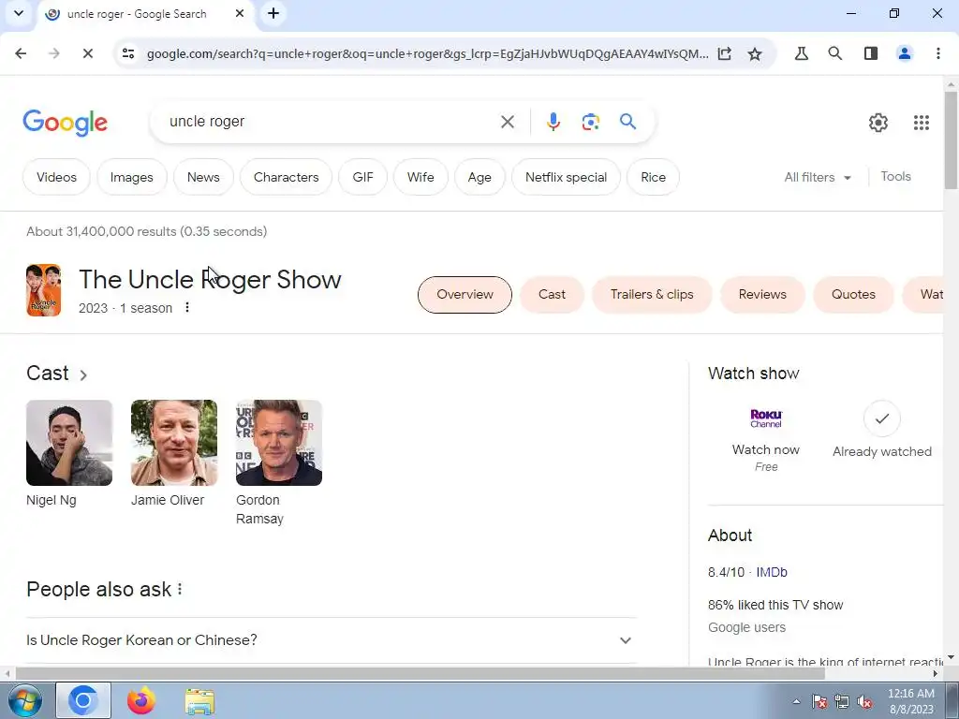Clear the search query text
The height and width of the screenshot is (719, 959).
pyautogui.click(x=507, y=122)
